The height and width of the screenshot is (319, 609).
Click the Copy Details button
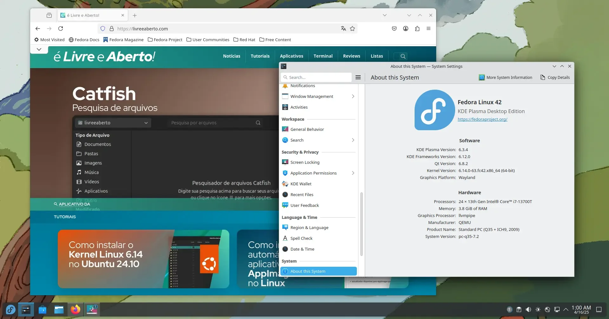tap(555, 77)
